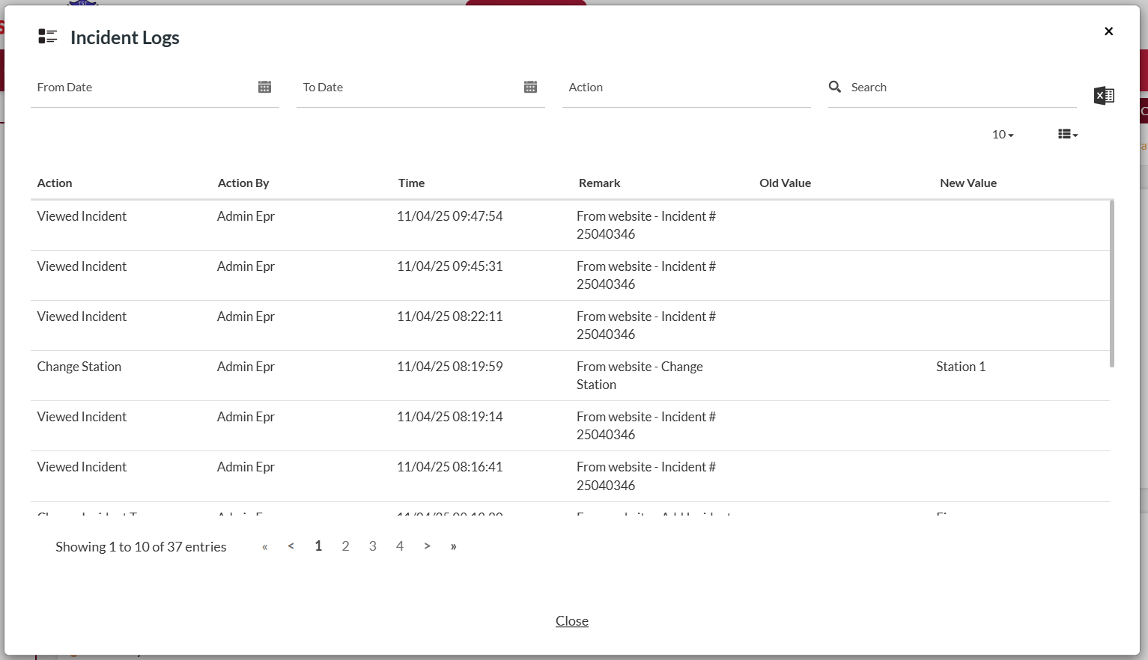The width and height of the screenshot is (1148, 660).
Task: Jump to first page double arrow
Action: [264, 547]
